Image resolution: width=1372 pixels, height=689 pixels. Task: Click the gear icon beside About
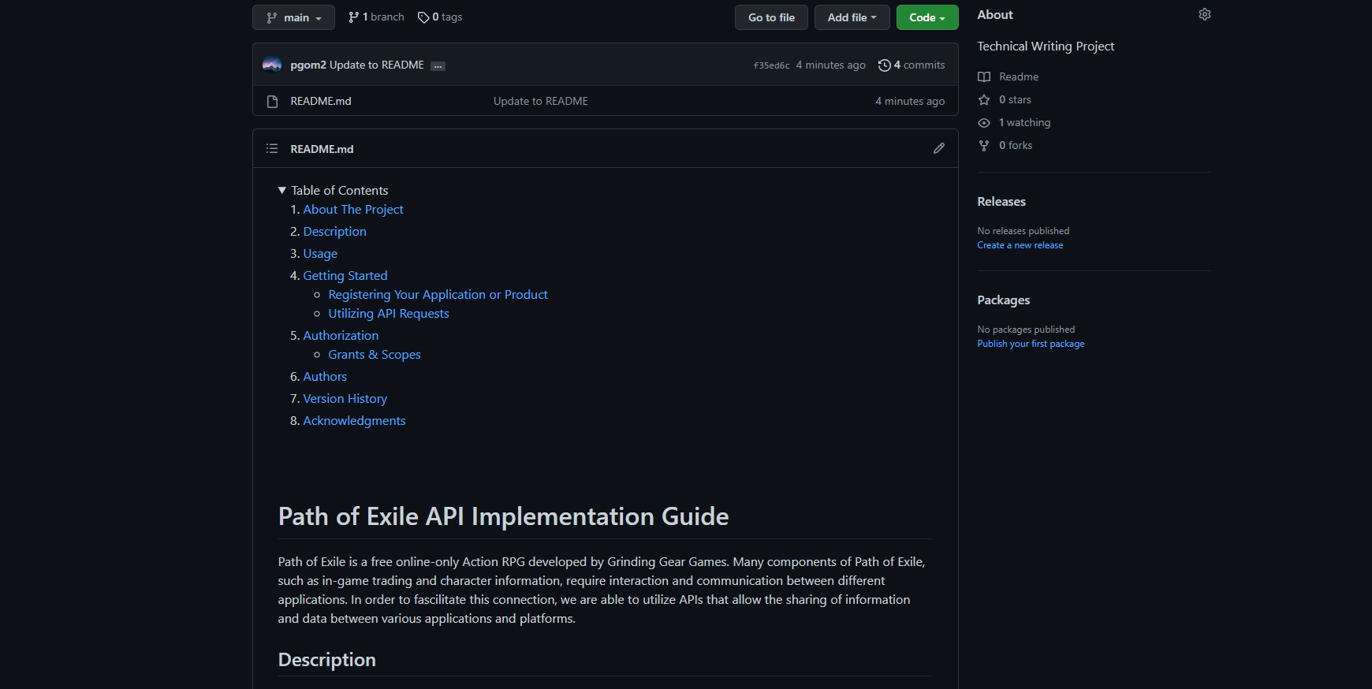(1204, 15)
